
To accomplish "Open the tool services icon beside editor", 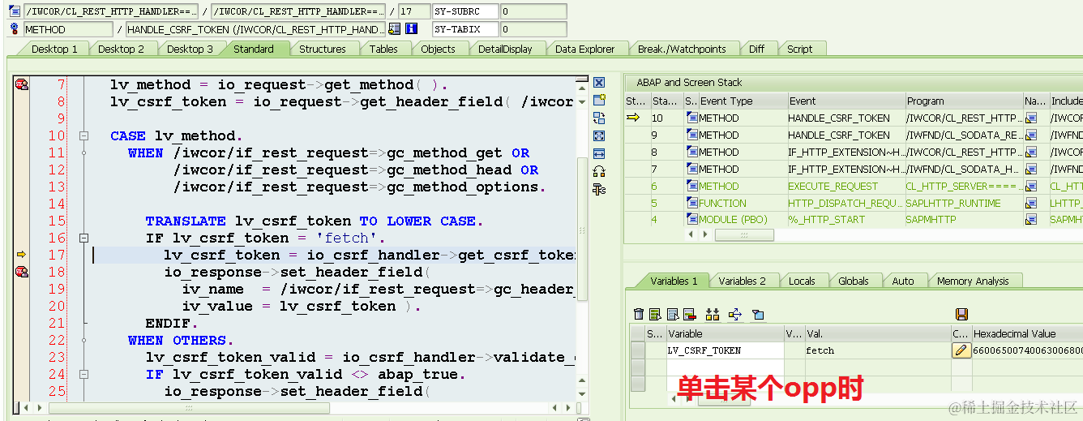I will [x=599, y=189].
